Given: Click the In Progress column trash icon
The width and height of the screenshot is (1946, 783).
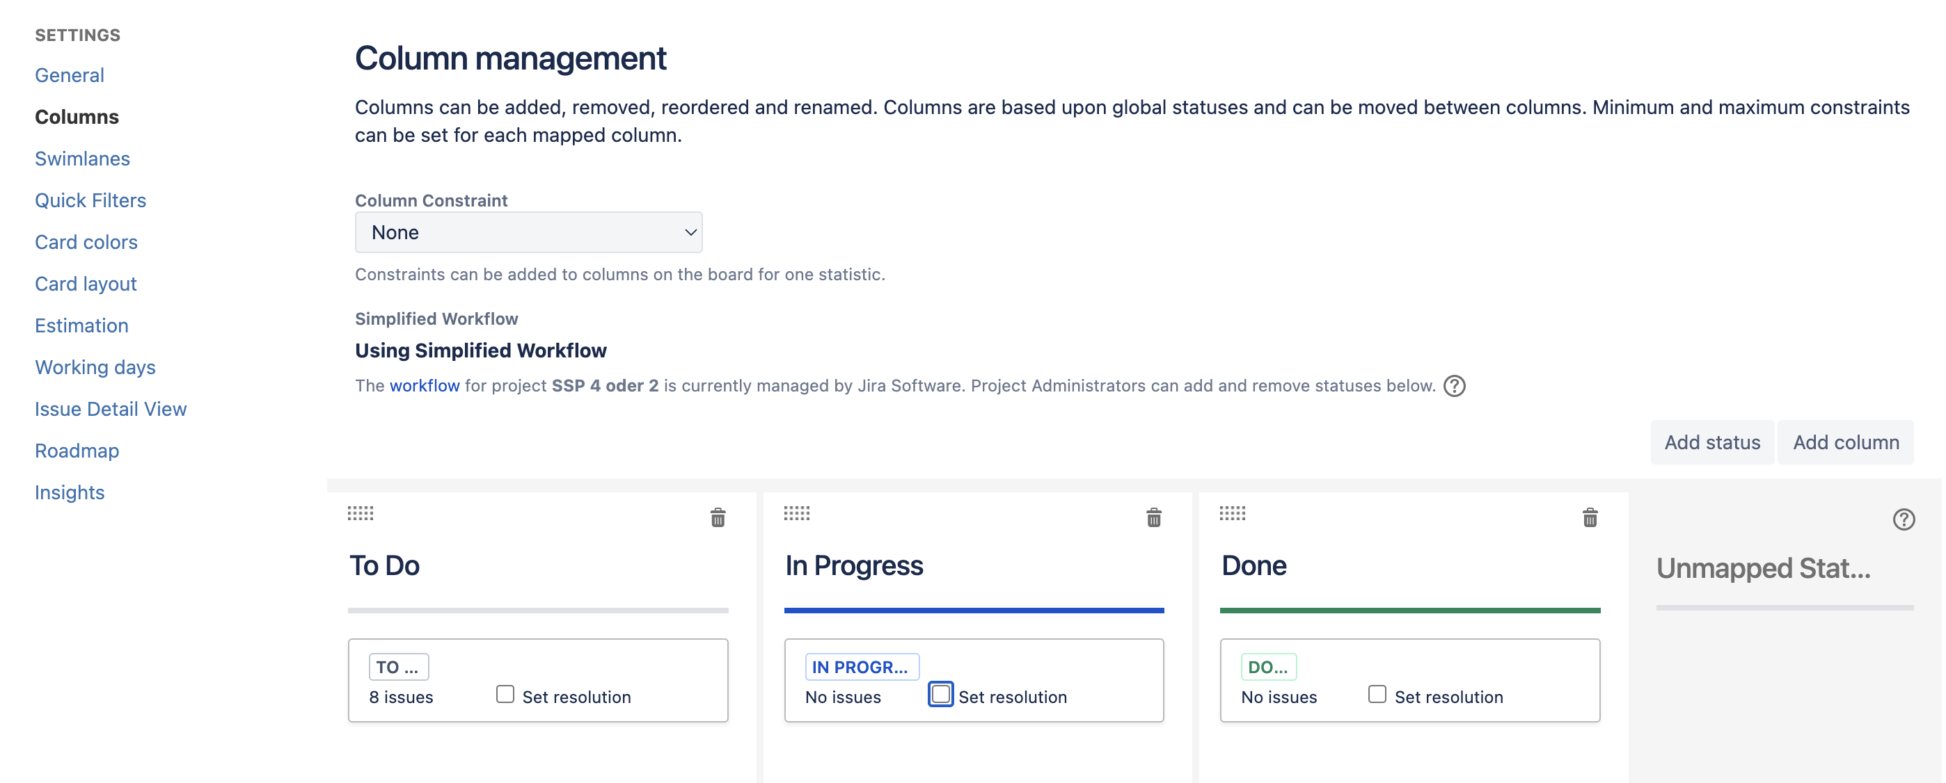Looking at the screenshot, I should coord(1153,518).
